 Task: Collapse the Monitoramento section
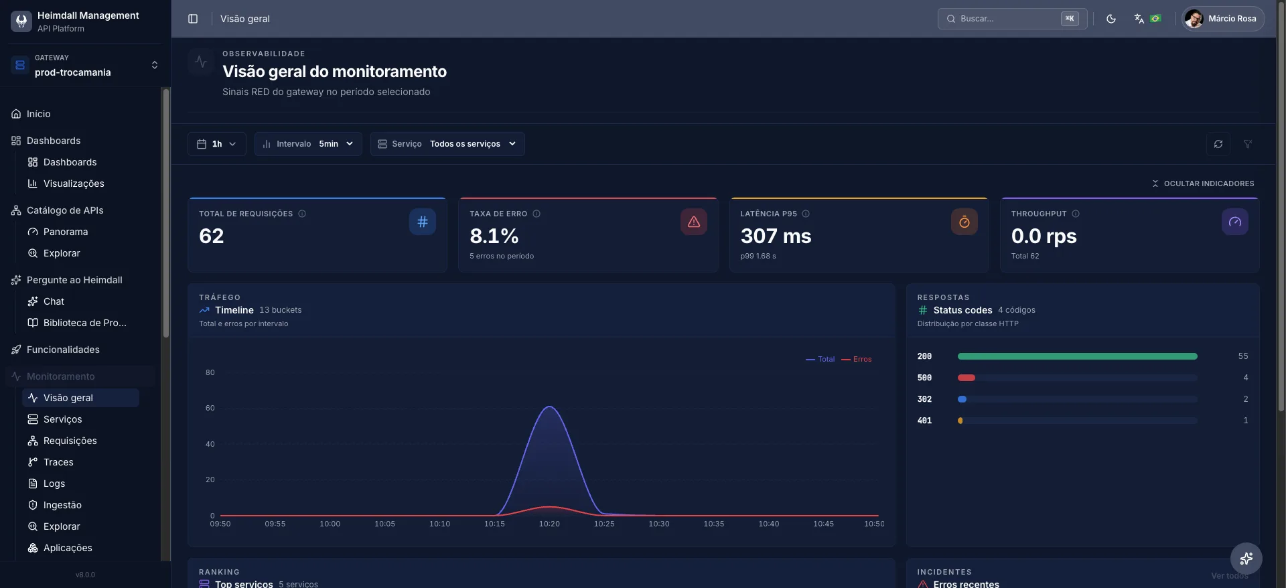point(80,376)
